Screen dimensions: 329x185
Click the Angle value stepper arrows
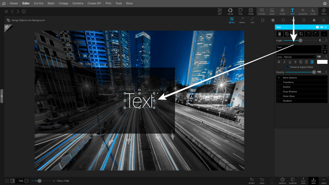click(326, 40)
